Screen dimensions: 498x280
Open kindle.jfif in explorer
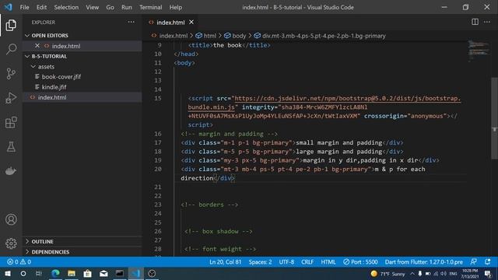54,87
